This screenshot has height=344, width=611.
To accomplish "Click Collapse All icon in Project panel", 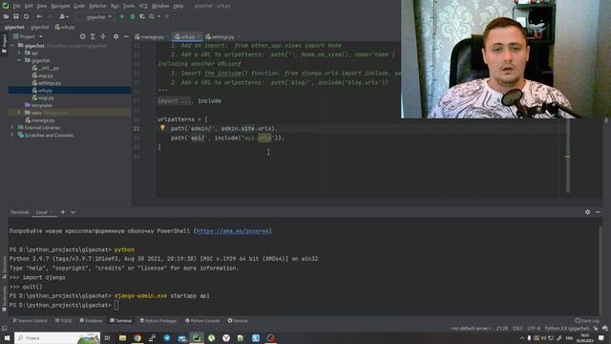I will coord(103,36).
